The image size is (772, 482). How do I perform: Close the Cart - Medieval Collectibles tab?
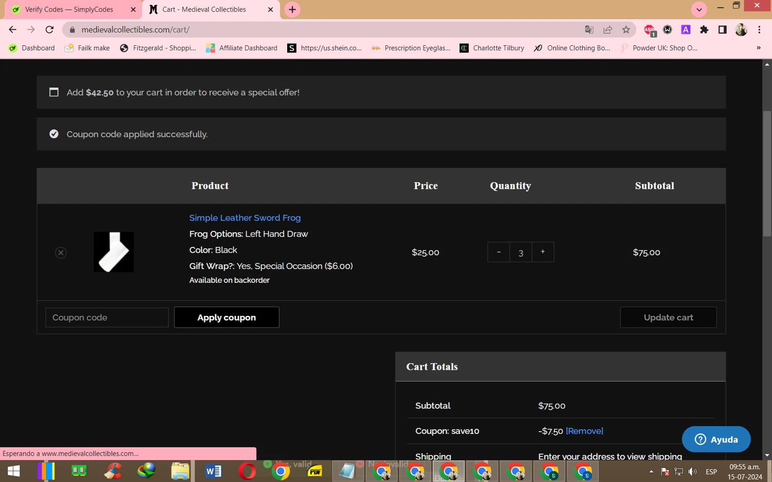(271, 9)
